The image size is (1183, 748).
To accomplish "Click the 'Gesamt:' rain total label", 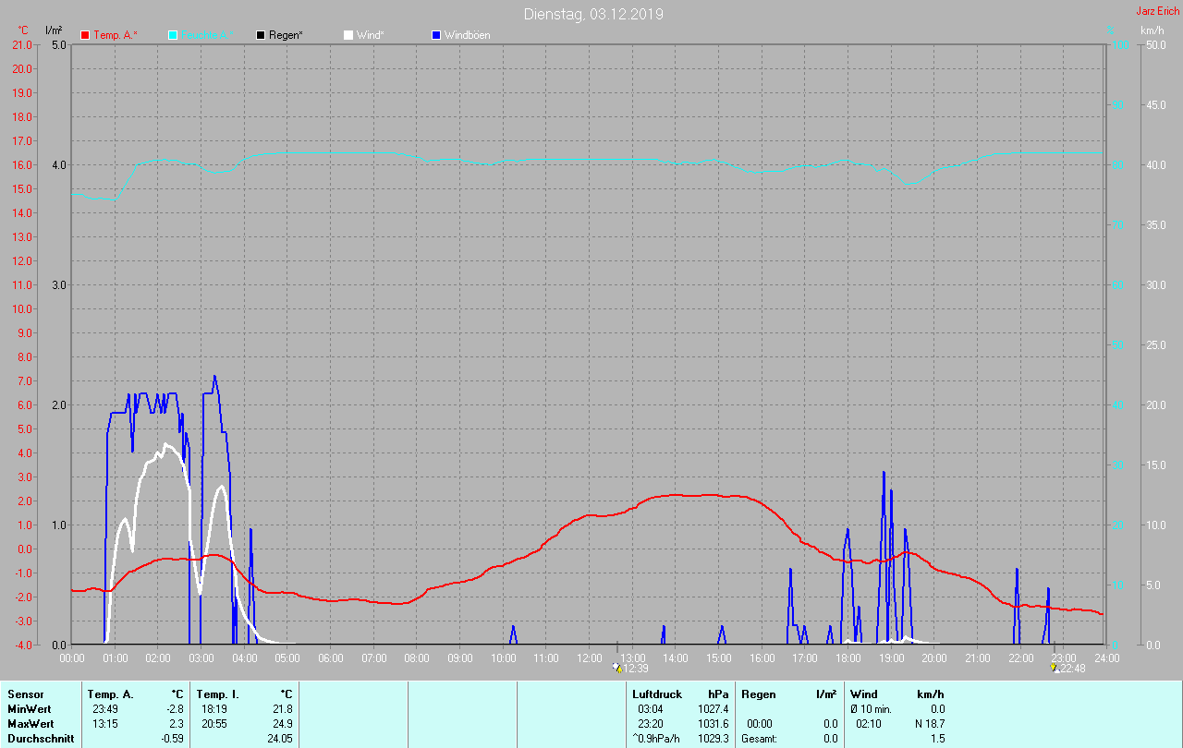I will 760,739.
